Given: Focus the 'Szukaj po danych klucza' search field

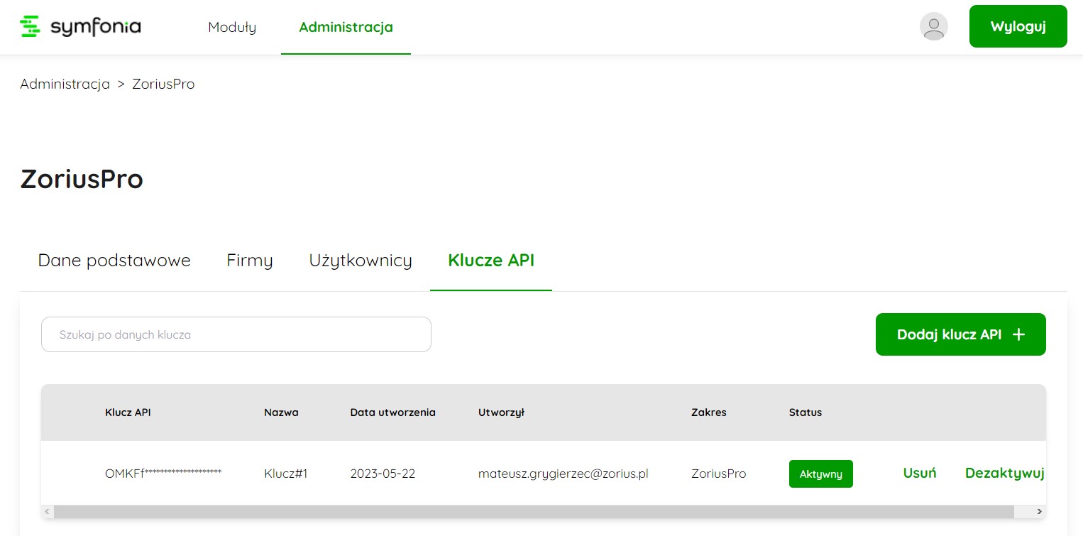Looking at the screenshot, I should click(x=236, y=334).
